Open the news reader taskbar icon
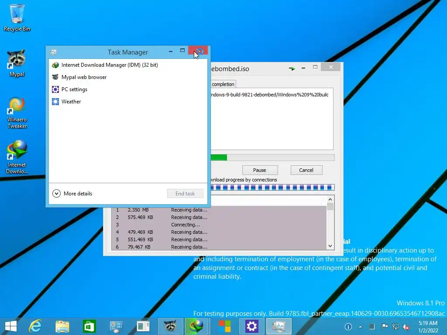This screenshot has height=335, width=447. click(x=143, y=326)
